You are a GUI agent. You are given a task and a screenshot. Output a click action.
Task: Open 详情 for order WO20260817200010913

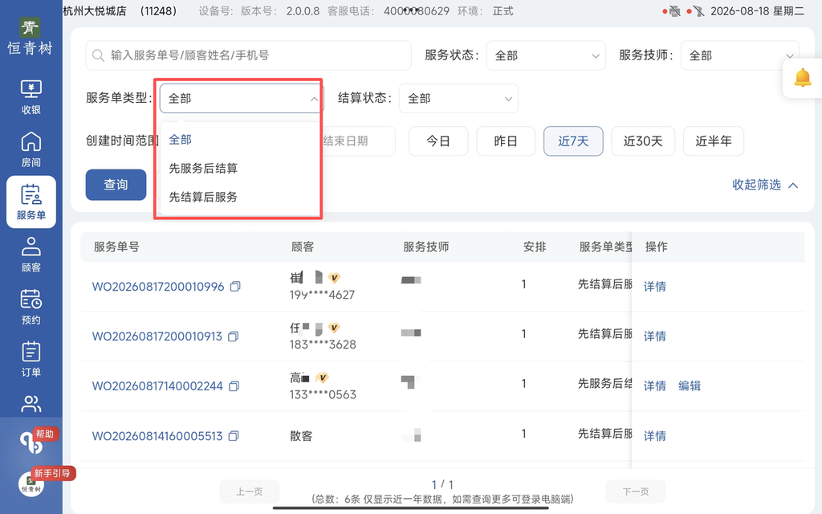point(655,337)
